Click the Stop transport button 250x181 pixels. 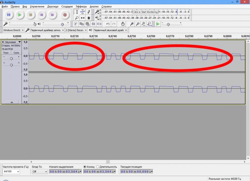(x=31, y=14)
